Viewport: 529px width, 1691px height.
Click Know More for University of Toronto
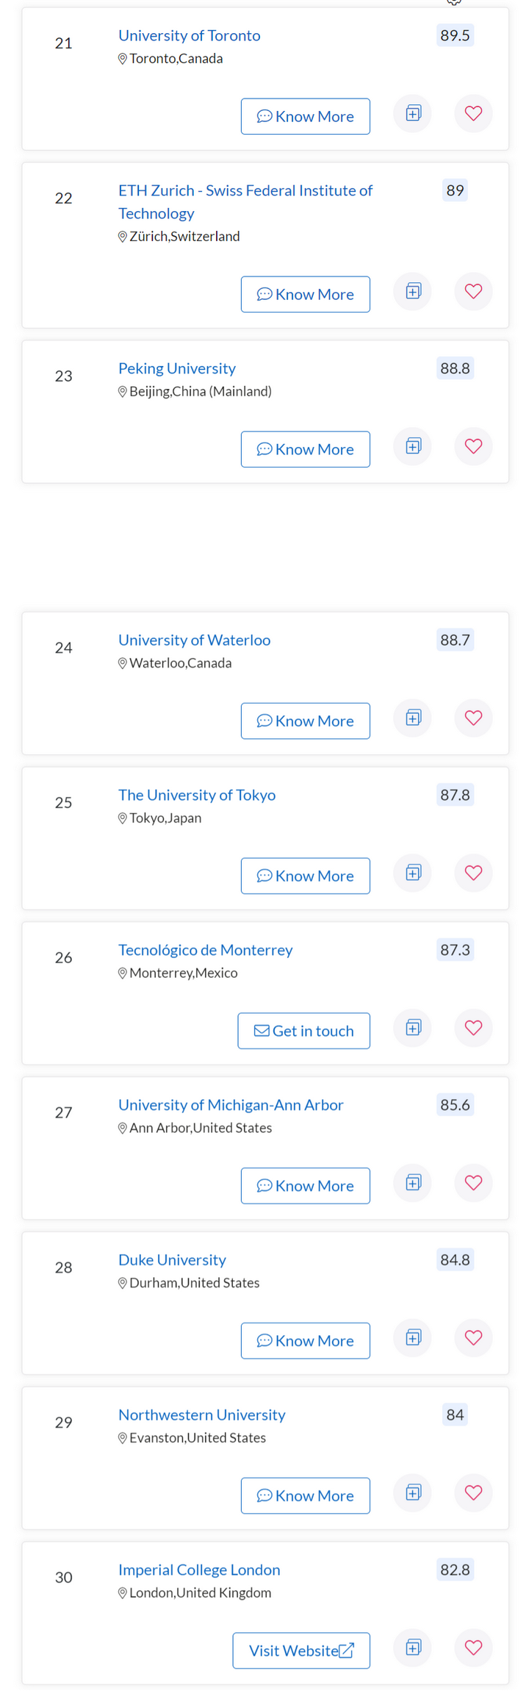306,116
